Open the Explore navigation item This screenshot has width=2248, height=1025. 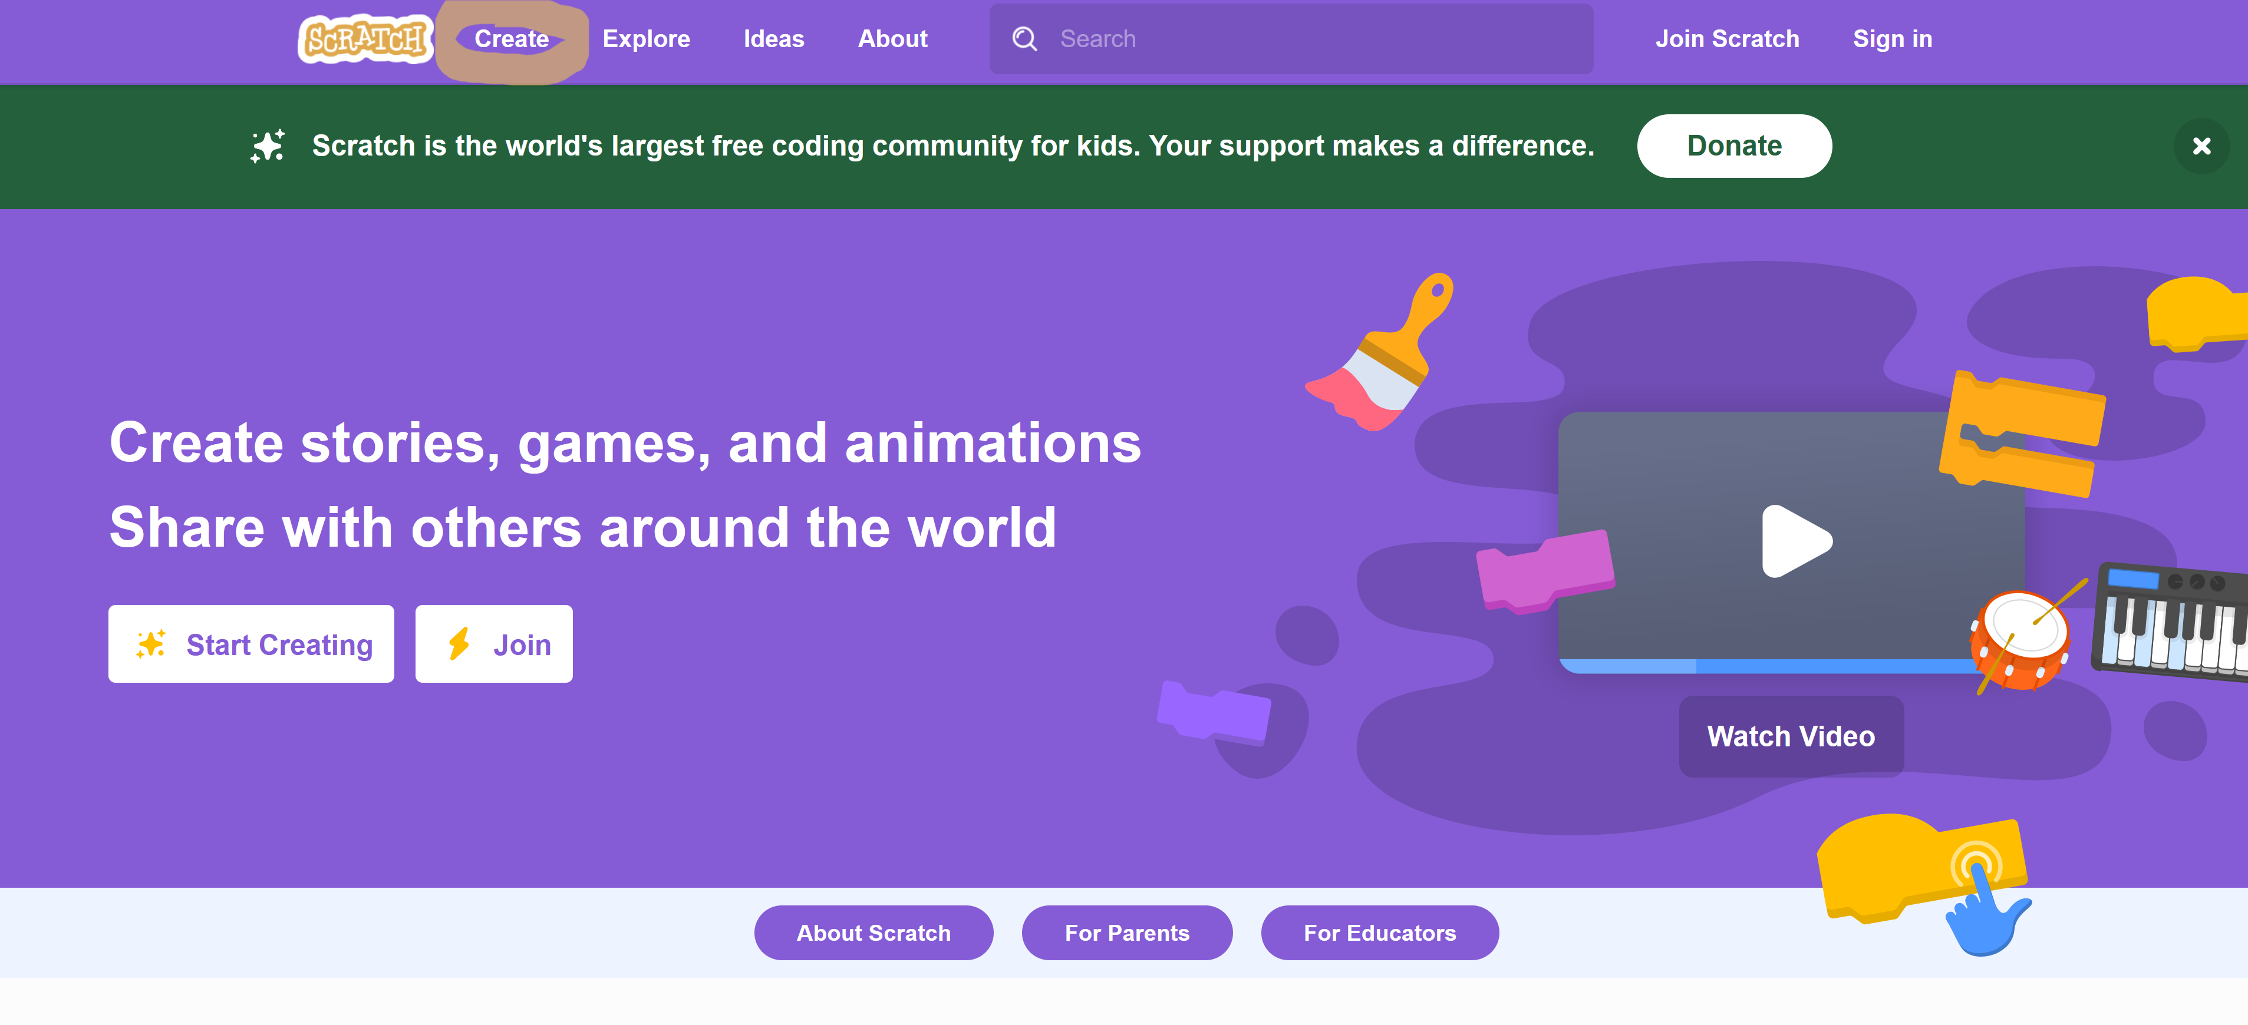coord(646,39)
